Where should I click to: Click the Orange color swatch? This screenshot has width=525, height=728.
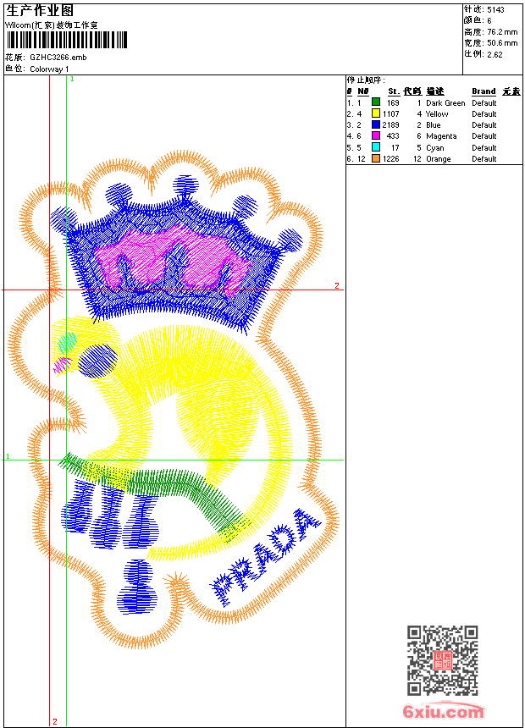376,158
